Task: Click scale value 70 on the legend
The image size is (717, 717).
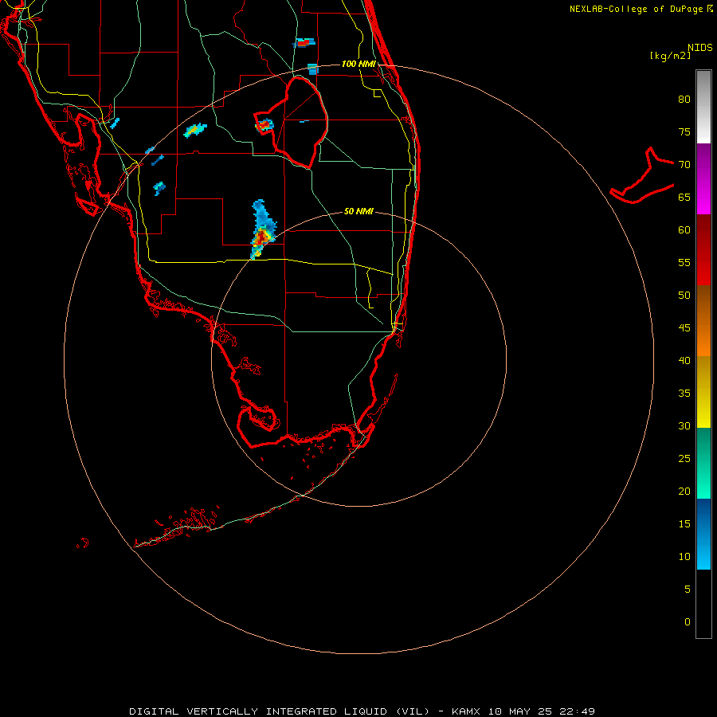Action: pyautogui.click(x=684, y=165)
